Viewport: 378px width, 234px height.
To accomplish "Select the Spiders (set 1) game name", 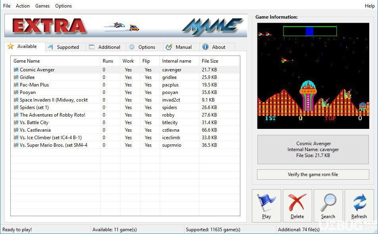I will click(x=34, y=107).
